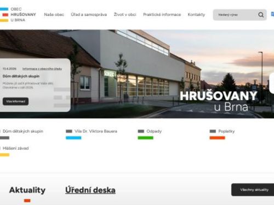Click the blue icon right of search box
Screen dimensions: 274x205
pyautogui.click(x=272, y=14)
